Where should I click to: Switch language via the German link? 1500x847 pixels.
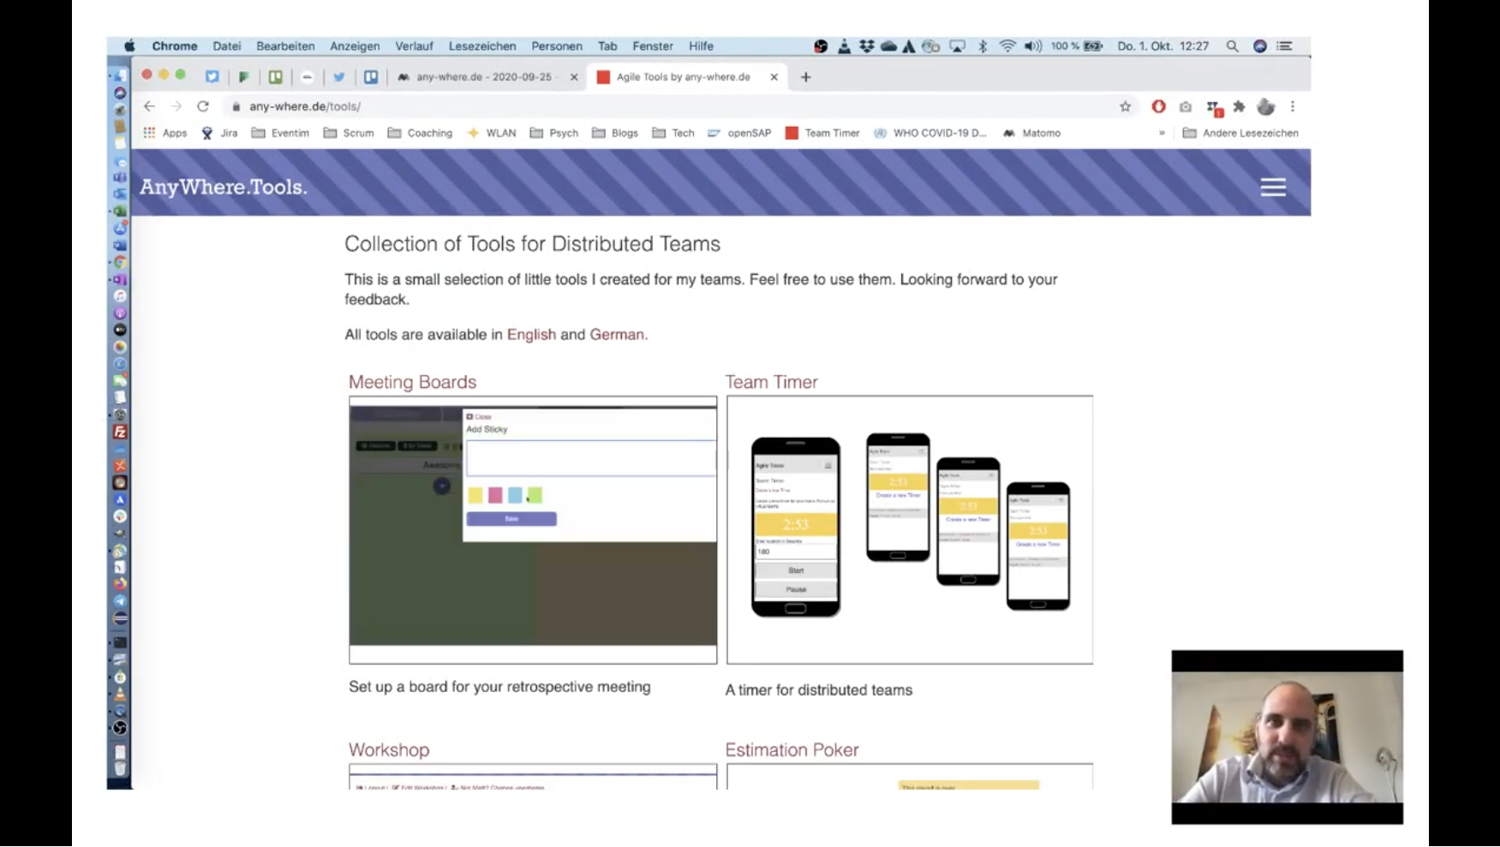616,334
